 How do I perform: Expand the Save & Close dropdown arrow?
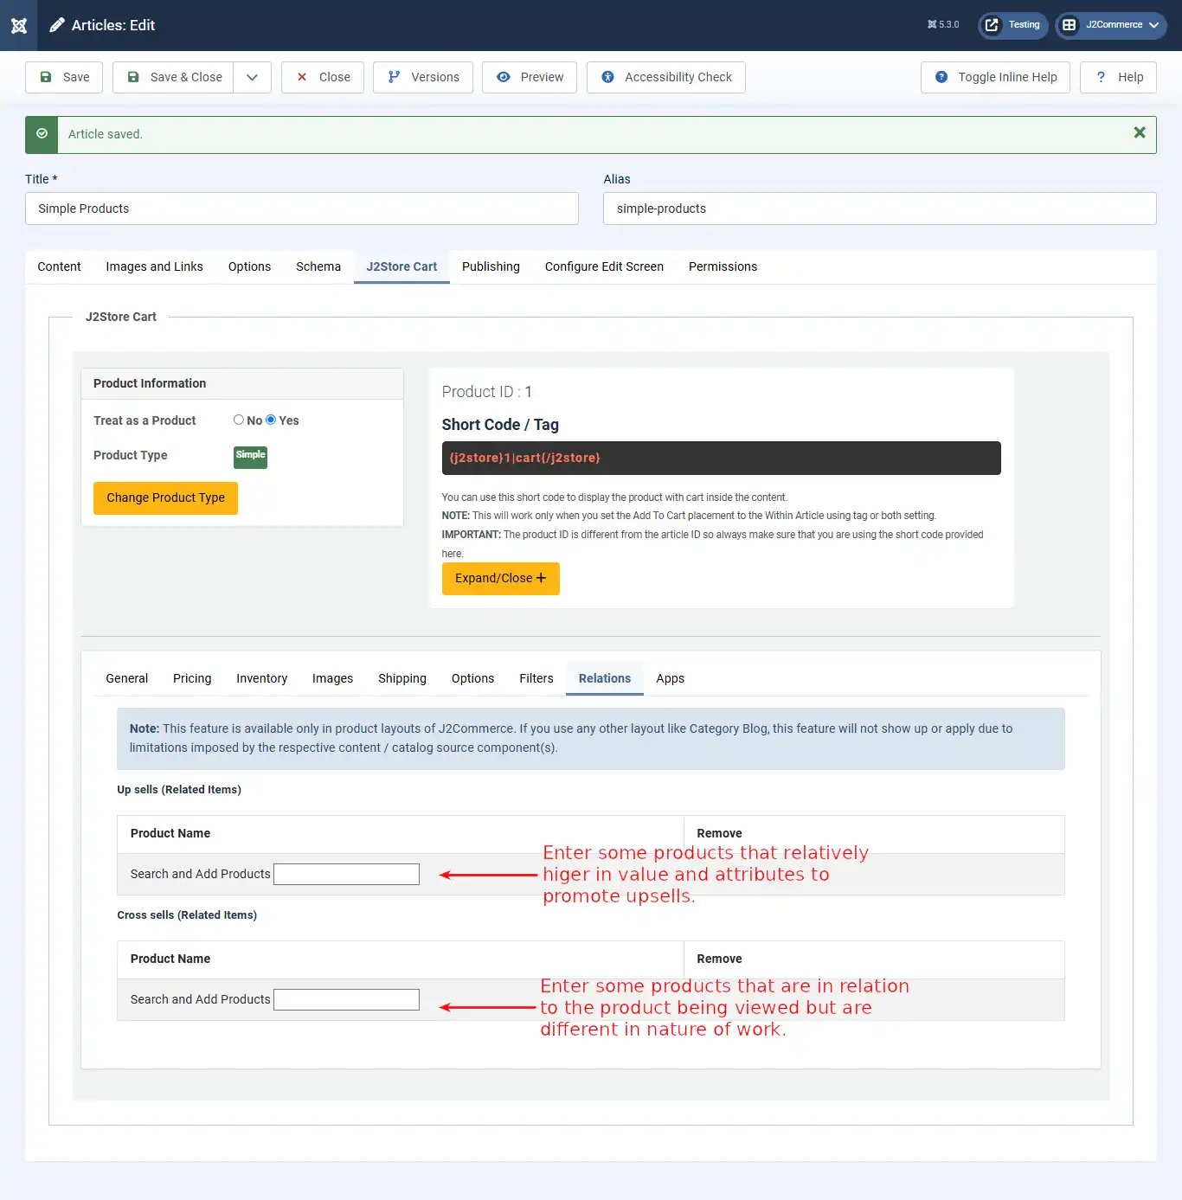(253, 77)
